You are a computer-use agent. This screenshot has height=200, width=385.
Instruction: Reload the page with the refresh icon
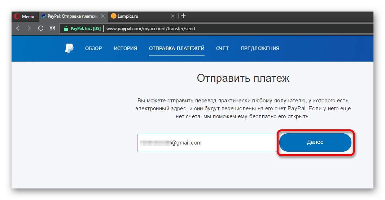tap(40, 28)
